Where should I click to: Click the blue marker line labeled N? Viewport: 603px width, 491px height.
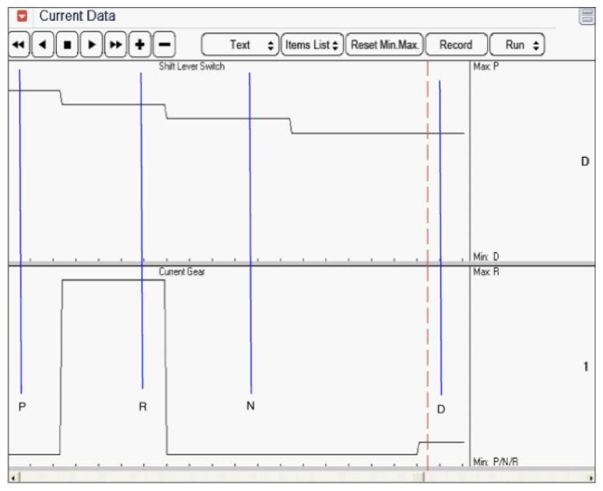coord(251,233)
